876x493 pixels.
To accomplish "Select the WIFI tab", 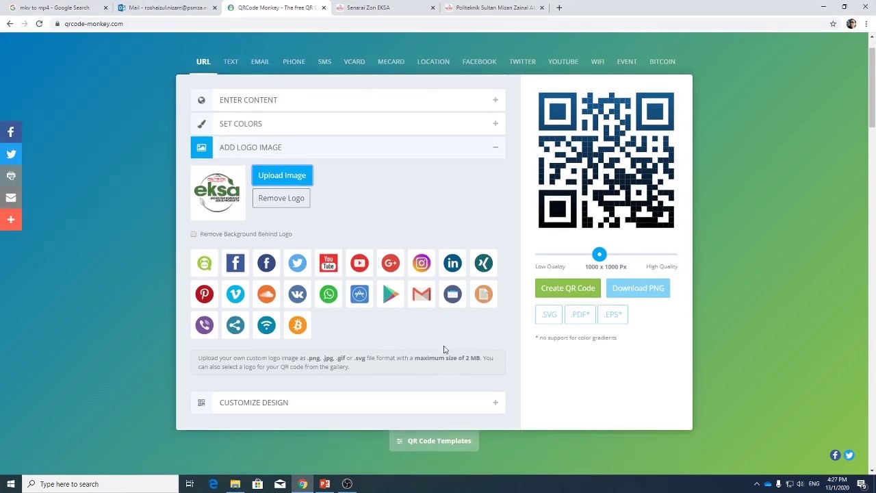I will [x=597, y=62].
